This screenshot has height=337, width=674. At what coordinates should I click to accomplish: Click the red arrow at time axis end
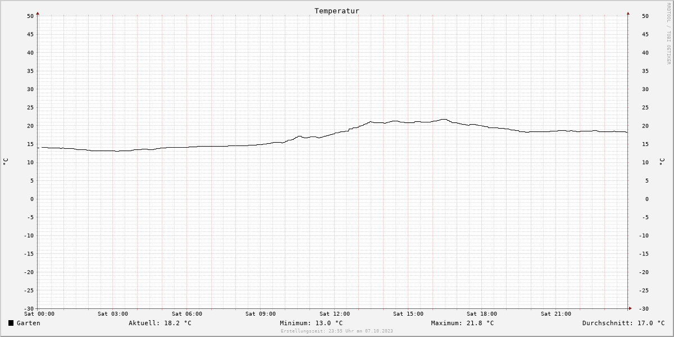tap(630, 308)
